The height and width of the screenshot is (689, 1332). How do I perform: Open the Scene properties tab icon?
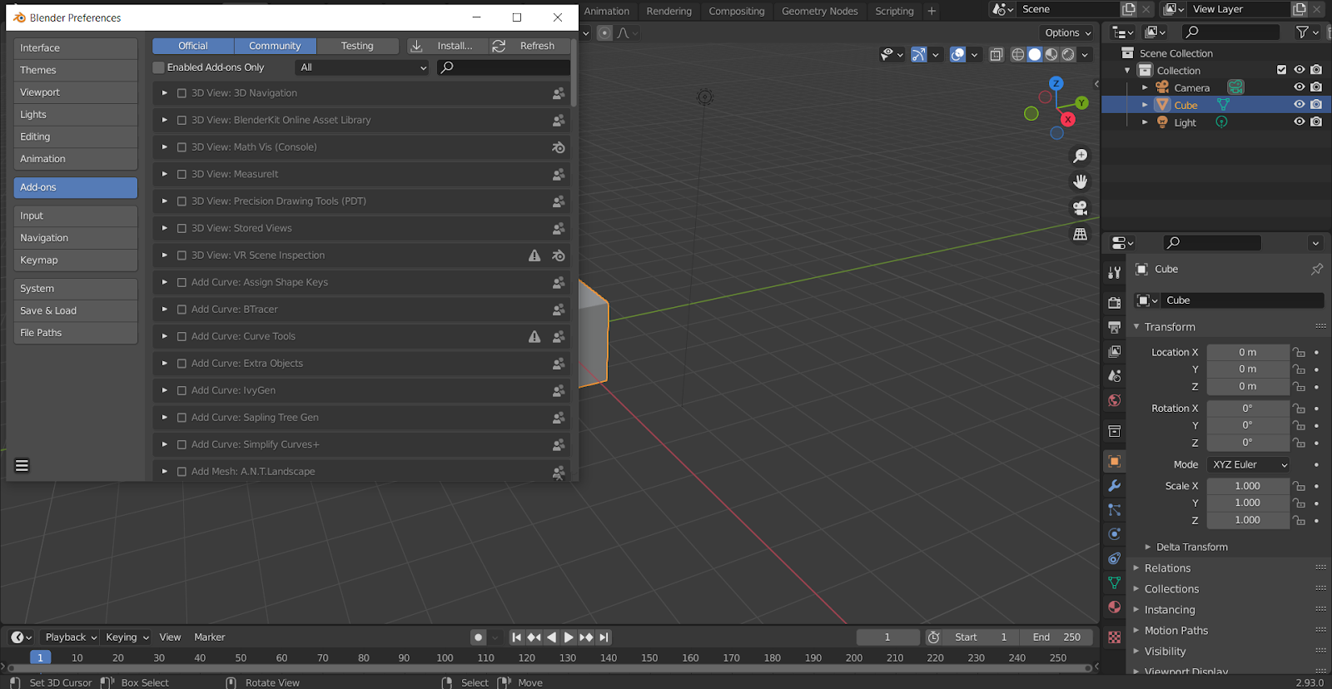pyautogui.click(x=1114, y=376)
